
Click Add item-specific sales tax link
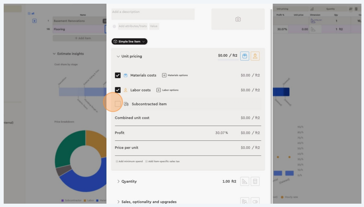[162, 161]
